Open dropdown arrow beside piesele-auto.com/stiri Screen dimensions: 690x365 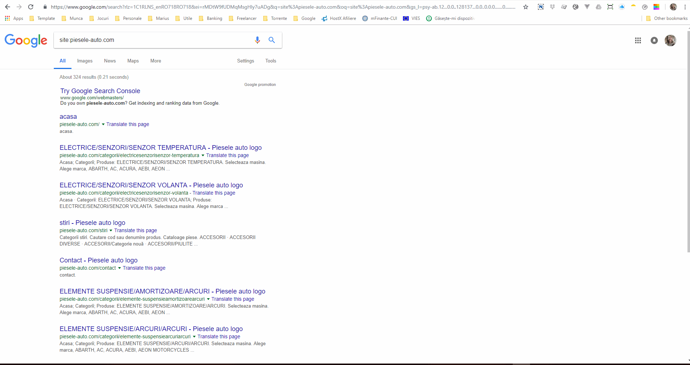[x=111, y=231]
